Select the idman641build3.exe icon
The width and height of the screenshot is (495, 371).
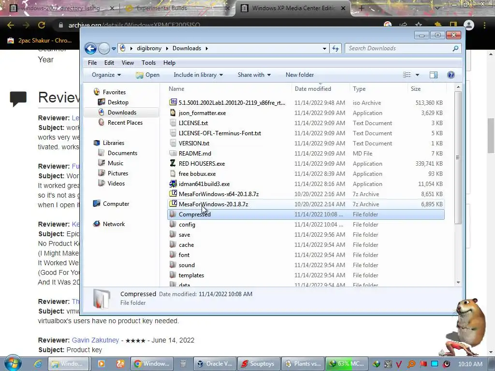tap(173, 184)
